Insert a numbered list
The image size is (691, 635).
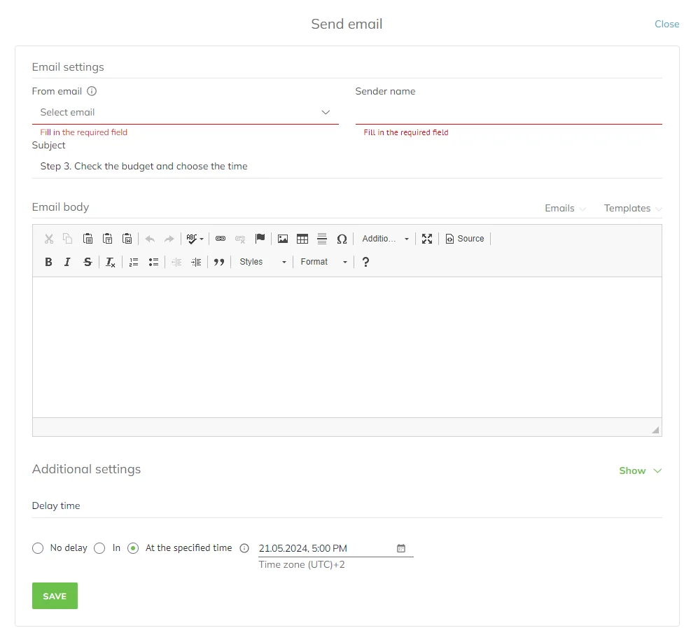[x=134, y=263]
